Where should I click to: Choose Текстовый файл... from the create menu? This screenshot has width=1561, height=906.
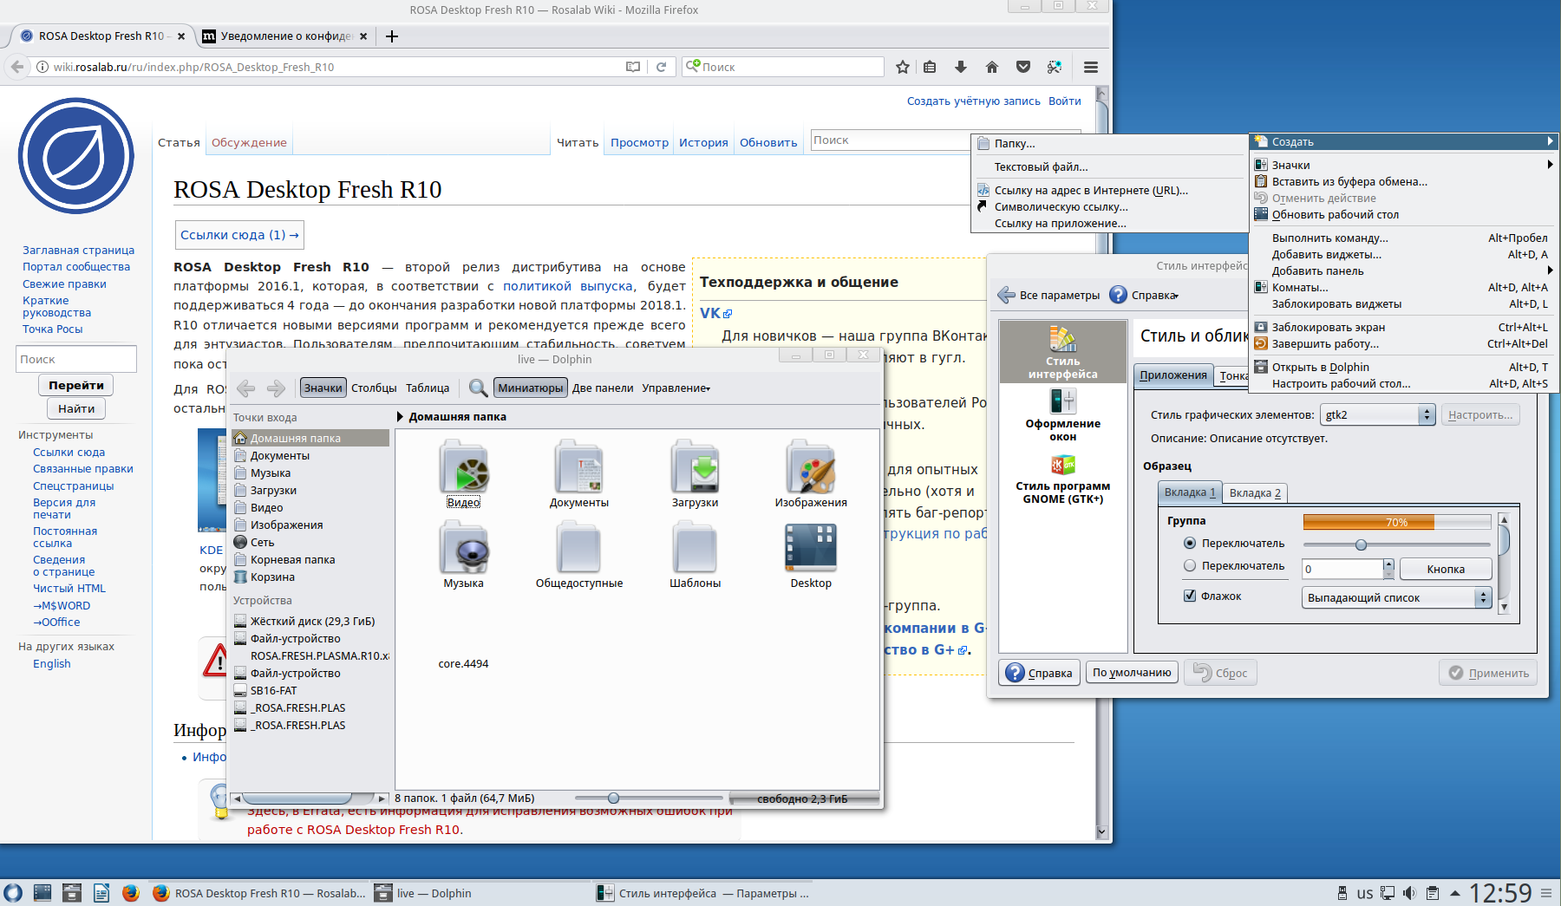1041,167
